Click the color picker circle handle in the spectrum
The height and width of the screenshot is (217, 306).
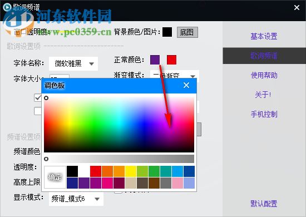point(46,98)
